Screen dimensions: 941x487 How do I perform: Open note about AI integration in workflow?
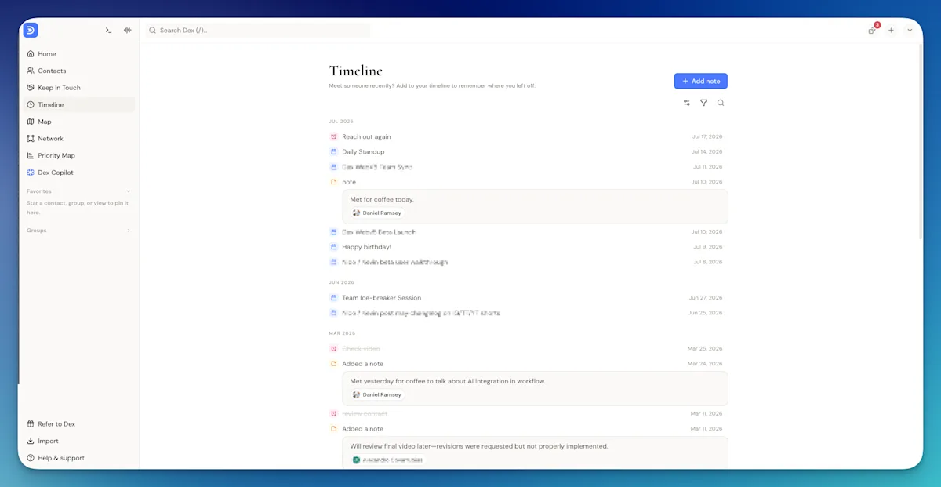(x=535, y=388)
